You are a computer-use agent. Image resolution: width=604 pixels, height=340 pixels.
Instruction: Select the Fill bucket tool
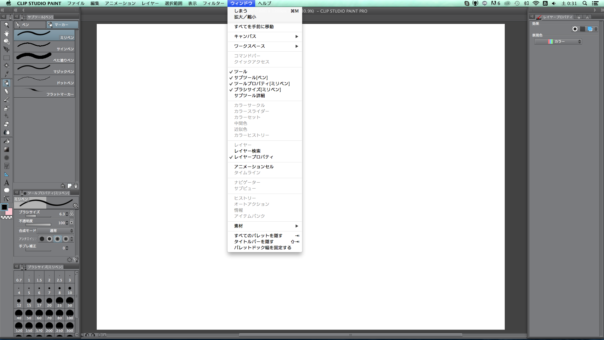tap(6, 141)
